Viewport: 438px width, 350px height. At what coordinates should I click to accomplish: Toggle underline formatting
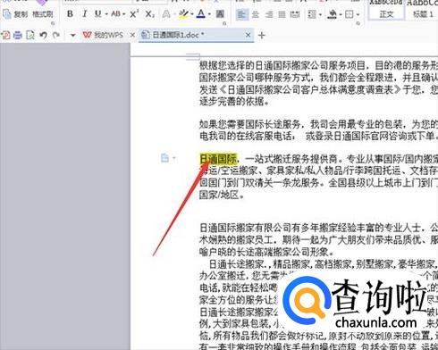tap(97, 13)
